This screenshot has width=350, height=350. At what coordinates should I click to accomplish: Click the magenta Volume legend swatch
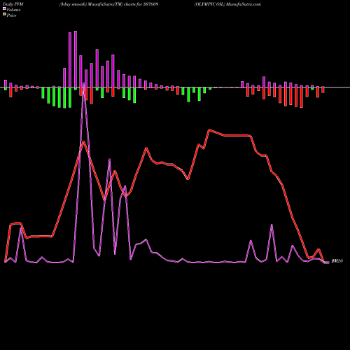(4, 9)
